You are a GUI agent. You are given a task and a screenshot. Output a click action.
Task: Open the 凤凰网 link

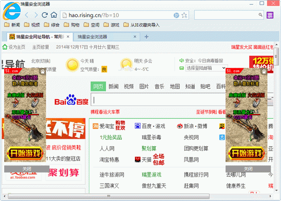click(x=191, y=159)
